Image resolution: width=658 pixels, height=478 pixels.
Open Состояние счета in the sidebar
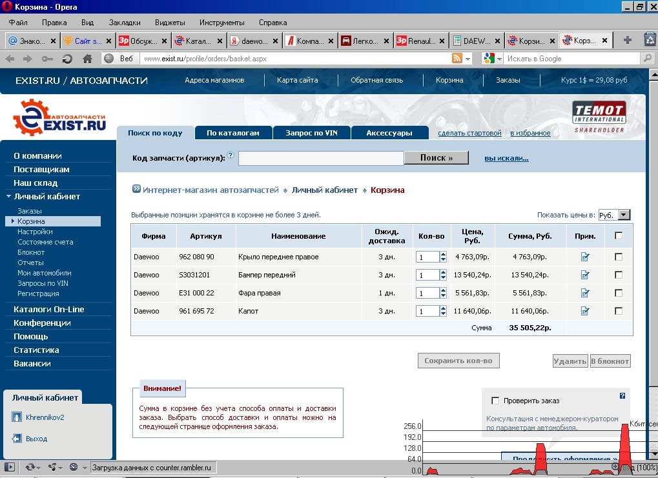click(x=45, y=242)
